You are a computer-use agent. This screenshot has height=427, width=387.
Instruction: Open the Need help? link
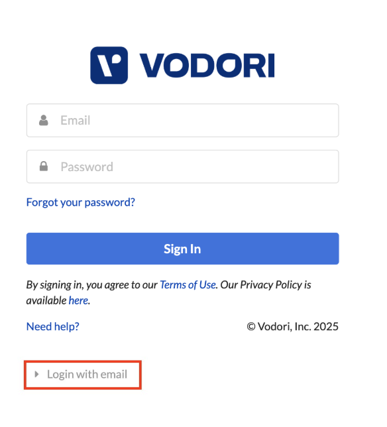[53, 326]
